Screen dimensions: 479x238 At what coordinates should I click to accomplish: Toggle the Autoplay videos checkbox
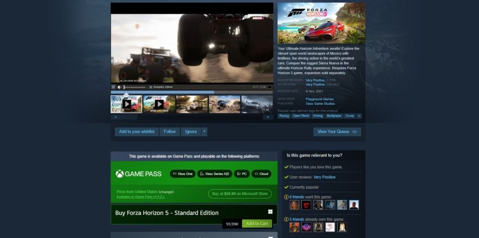pos(150,87)
